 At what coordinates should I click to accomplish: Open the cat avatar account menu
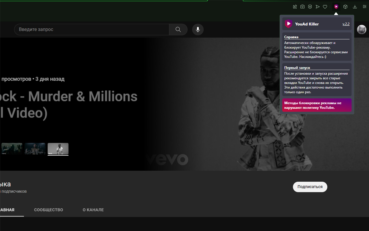click(362, 29)
